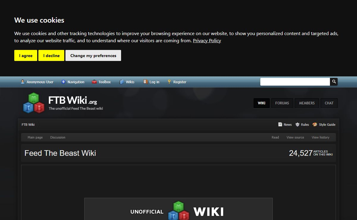357x220 pixels.
Task: Open the View history tab
Action: point(320,137)
